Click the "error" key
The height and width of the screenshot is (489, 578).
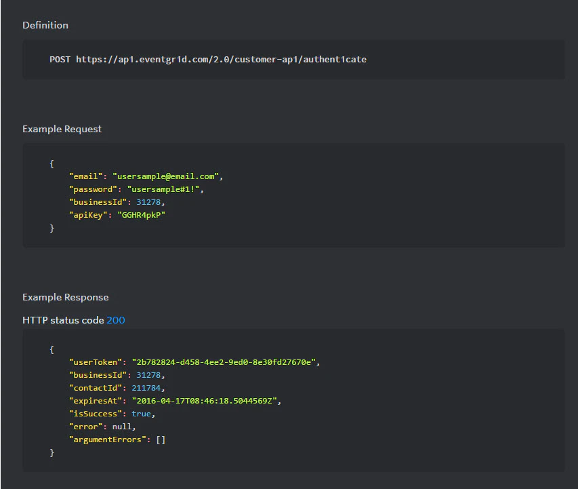point(85,427)
